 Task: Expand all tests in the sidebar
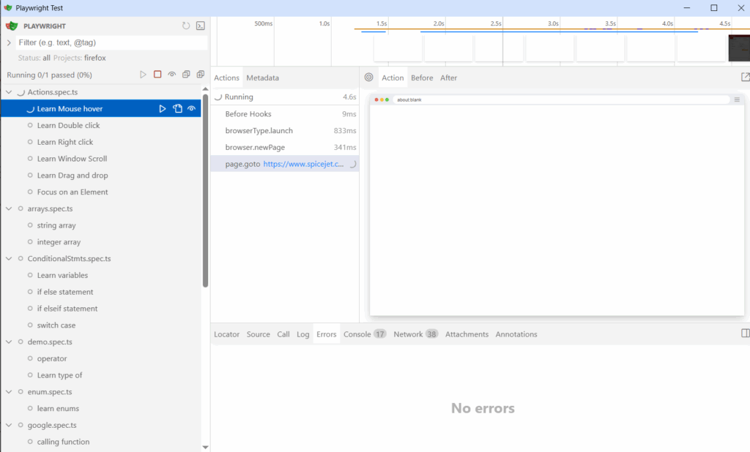(x=200, y=74)
